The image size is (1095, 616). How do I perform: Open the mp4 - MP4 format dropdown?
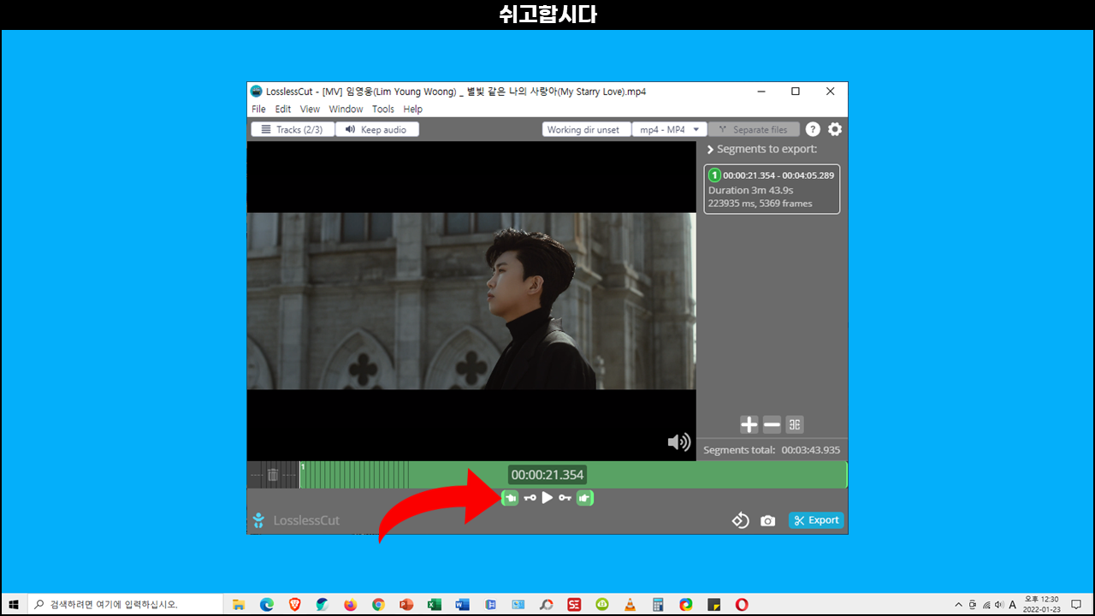coord(669,129)
